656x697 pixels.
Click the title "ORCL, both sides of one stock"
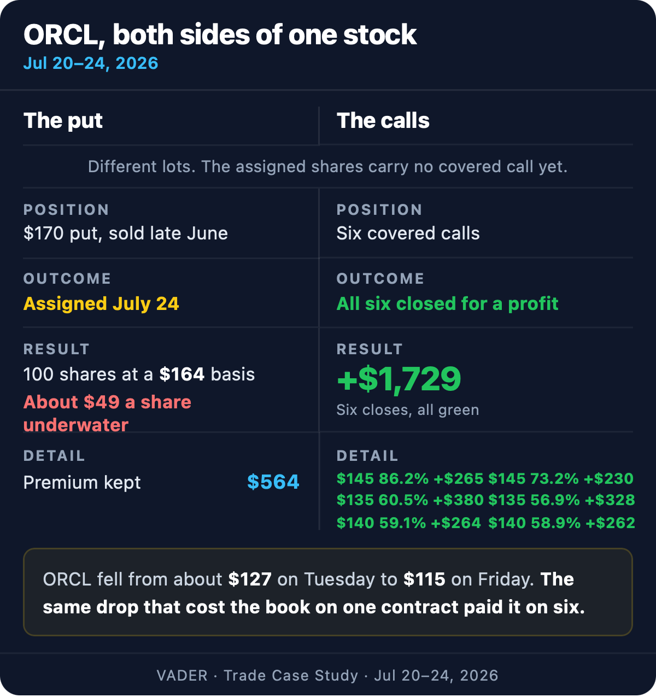(x=220, y=35)
